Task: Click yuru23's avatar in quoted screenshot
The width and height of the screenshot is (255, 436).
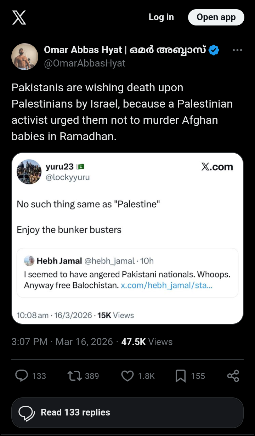Action: point(29,172)
